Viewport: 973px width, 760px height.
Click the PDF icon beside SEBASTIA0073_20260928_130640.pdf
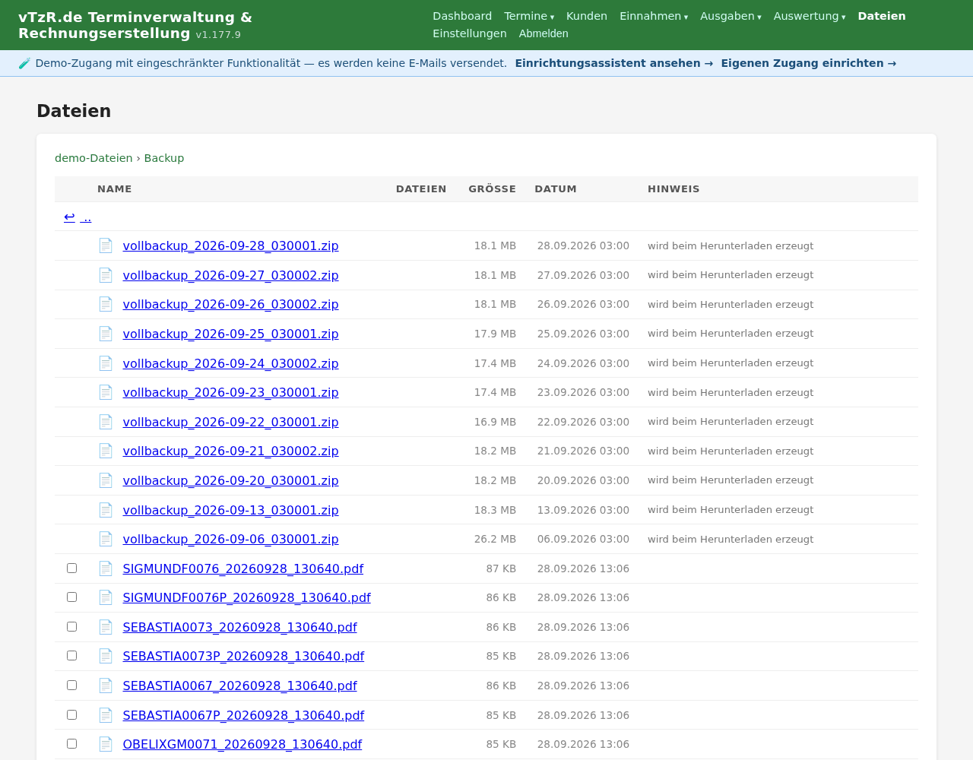106,627
